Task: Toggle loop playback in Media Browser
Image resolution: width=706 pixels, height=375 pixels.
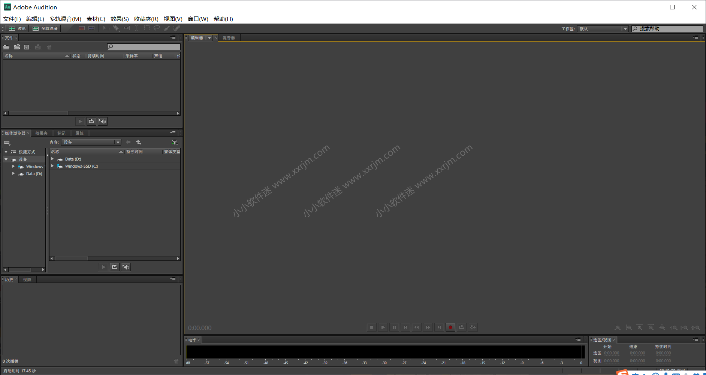Action: point(115,267)
